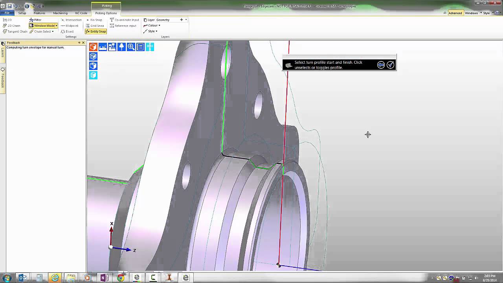Image resolution: width=503 pixels, height=283 pixels.
Task: Select the Picking Options tab
Action: pos(106,13)
